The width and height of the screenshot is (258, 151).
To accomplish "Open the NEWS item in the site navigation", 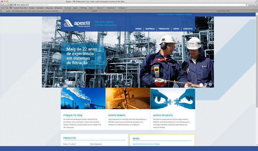I will (x=176, y=29).
